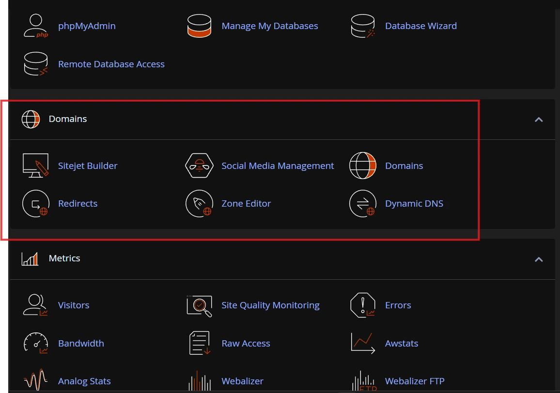Launch the Database Wizard icon
Image resolution: width=560 pixels, height=393 pixels.
(x=363, y=26)
